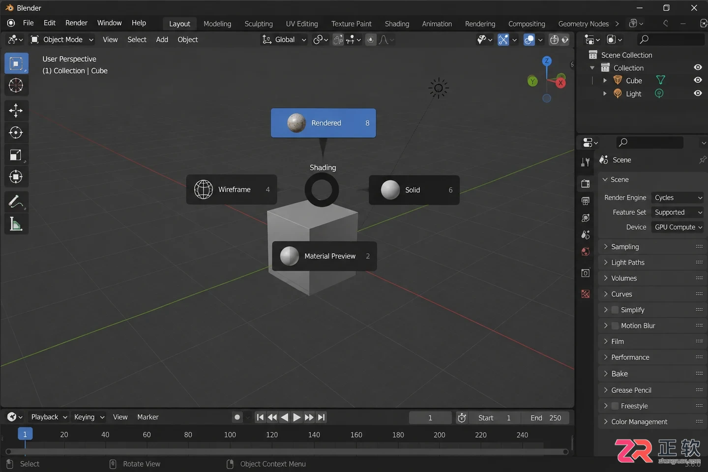708x472 pixels.
Task: Click the Z axis on navigation gizmo
Action: click(547, 61)
